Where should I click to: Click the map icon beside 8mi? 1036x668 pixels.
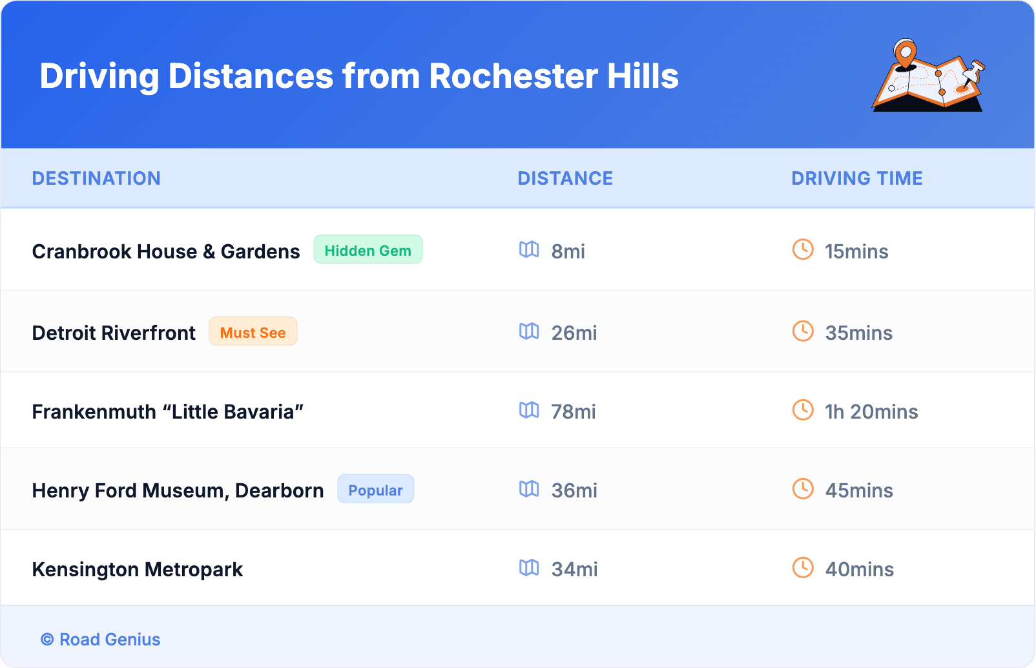(x=529, y=250)
